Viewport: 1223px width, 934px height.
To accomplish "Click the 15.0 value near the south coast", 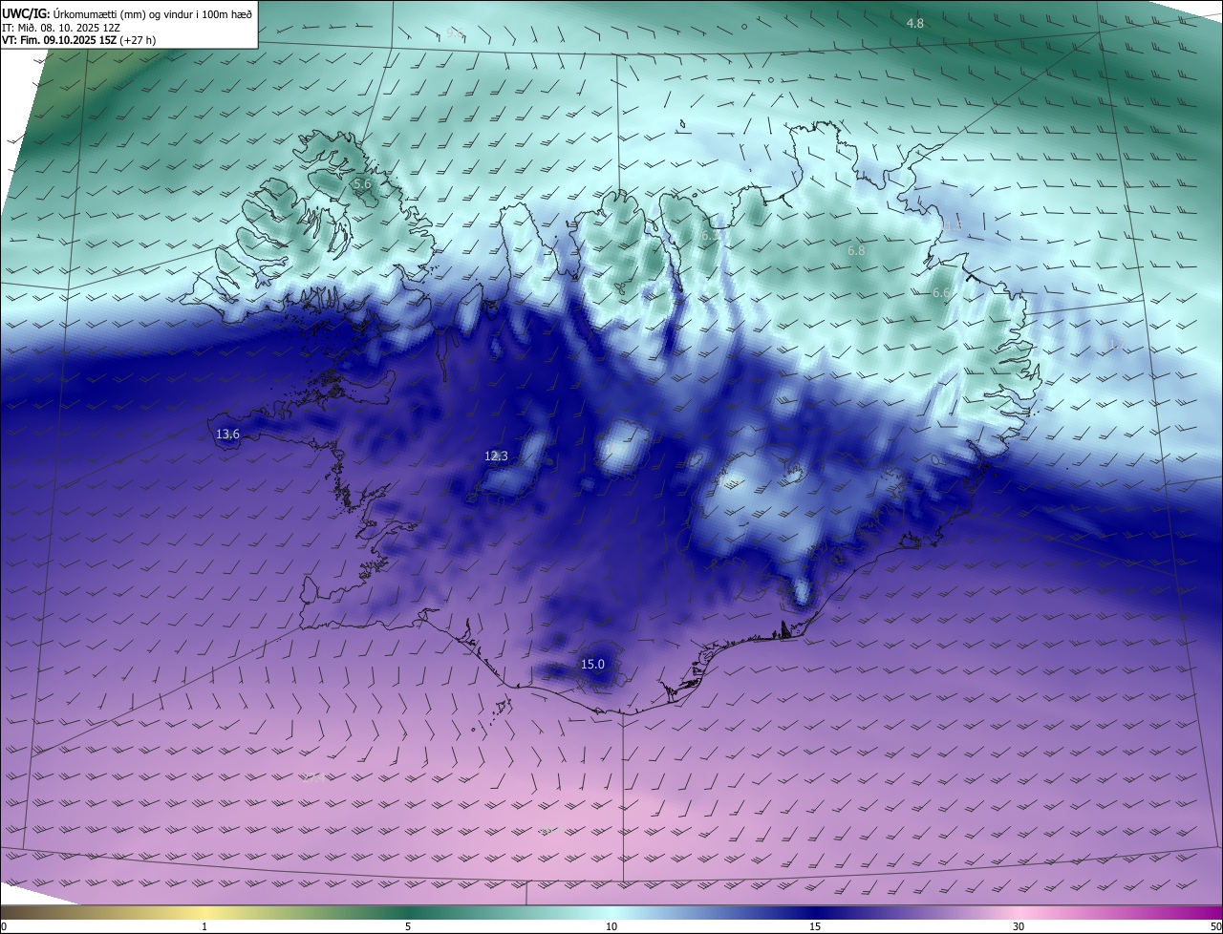I will (592, 664).
